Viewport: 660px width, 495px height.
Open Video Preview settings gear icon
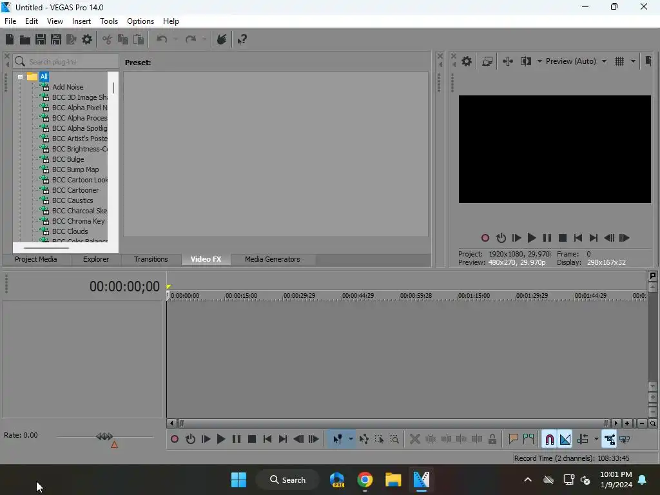tap(467, 61)
